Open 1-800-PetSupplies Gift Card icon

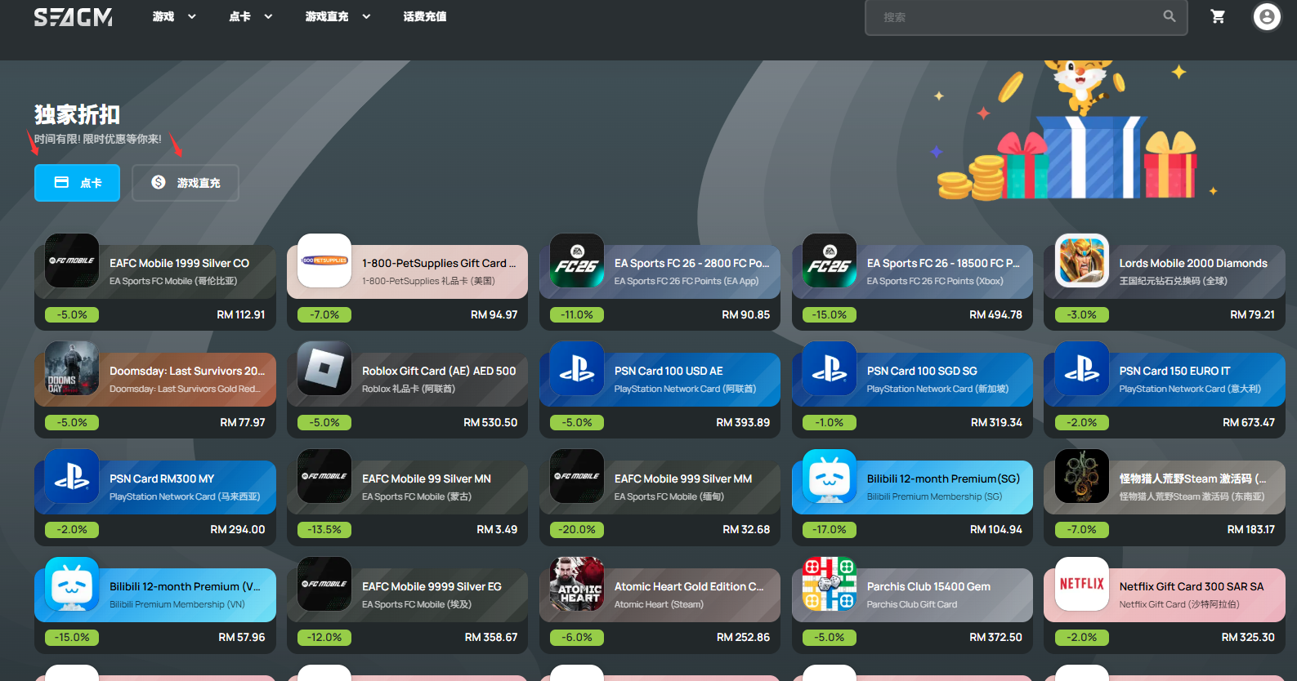(x=324, y=260)
